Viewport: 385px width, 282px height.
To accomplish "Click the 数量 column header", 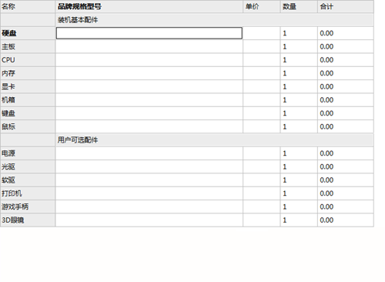I will point(299,6).
